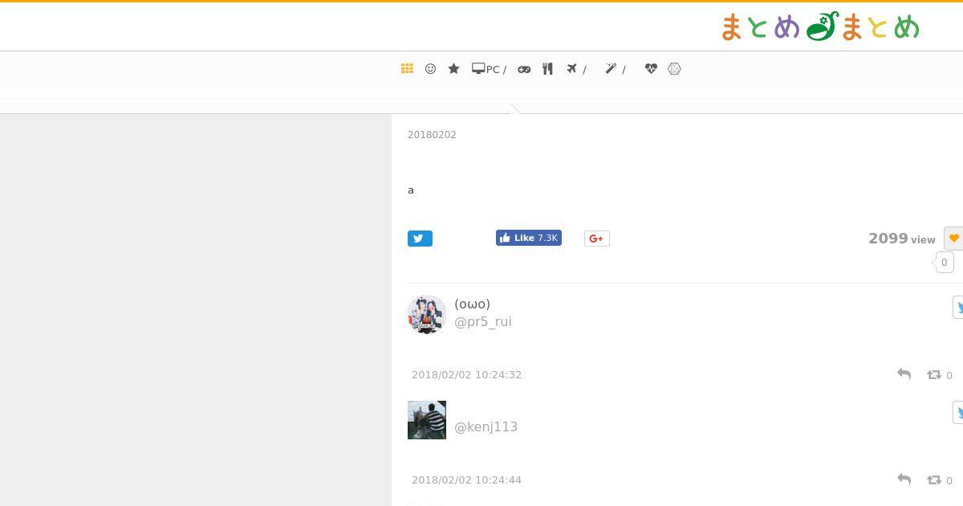Go to the まとめまとめ site logo

point(820,27)
